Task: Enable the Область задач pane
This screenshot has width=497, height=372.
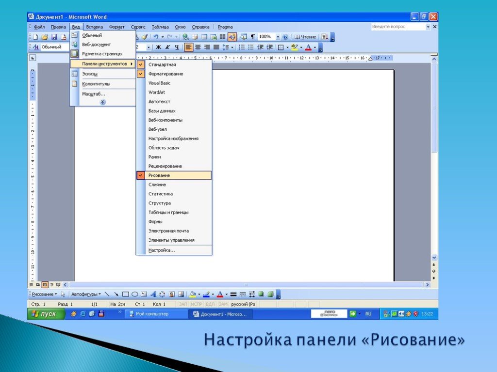Action: [174, 148]
